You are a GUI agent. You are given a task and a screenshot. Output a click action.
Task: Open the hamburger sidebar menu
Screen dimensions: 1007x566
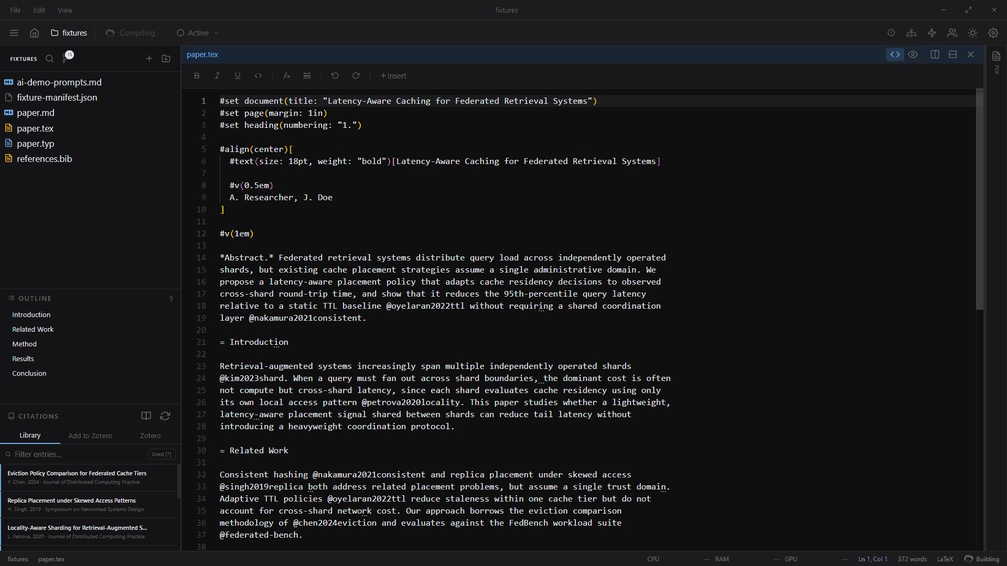tap(14, 32)
